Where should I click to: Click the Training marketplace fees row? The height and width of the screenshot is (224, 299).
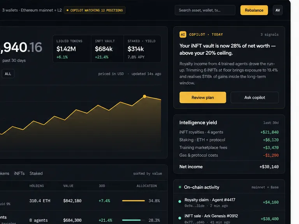(229, 147)
